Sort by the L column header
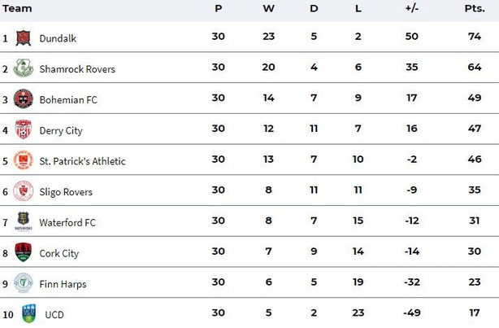 point(358,8)
